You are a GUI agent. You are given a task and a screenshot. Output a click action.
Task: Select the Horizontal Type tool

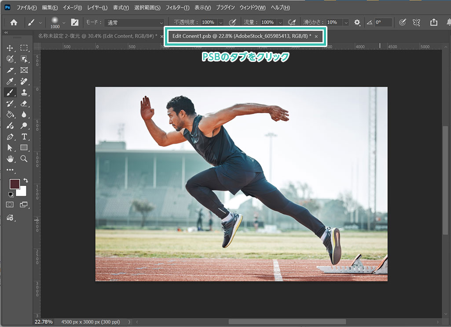(x=24, y=137)
